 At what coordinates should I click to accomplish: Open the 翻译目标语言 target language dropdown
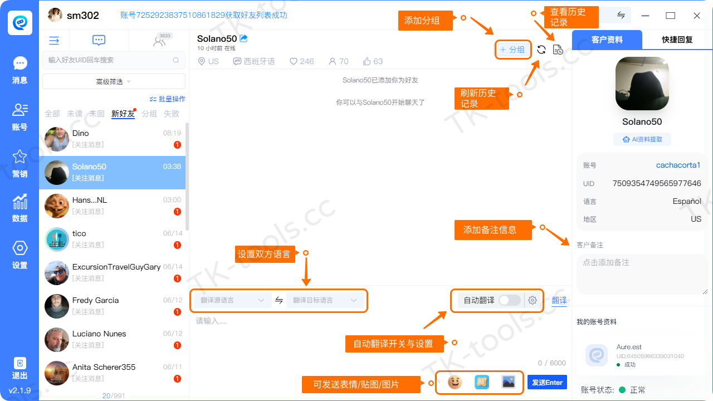(325, 300)
